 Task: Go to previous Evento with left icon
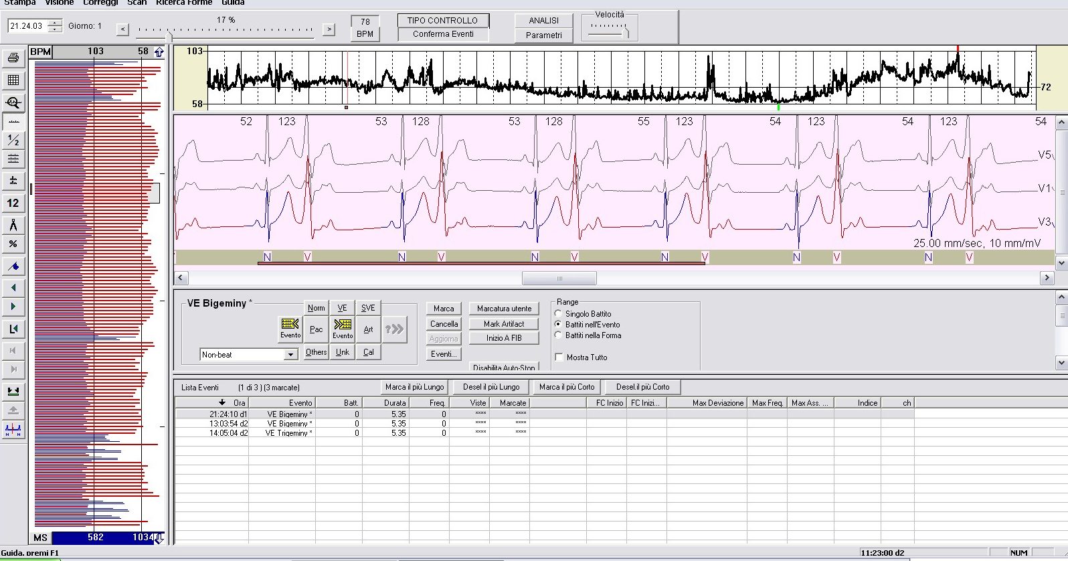point(290,328)
